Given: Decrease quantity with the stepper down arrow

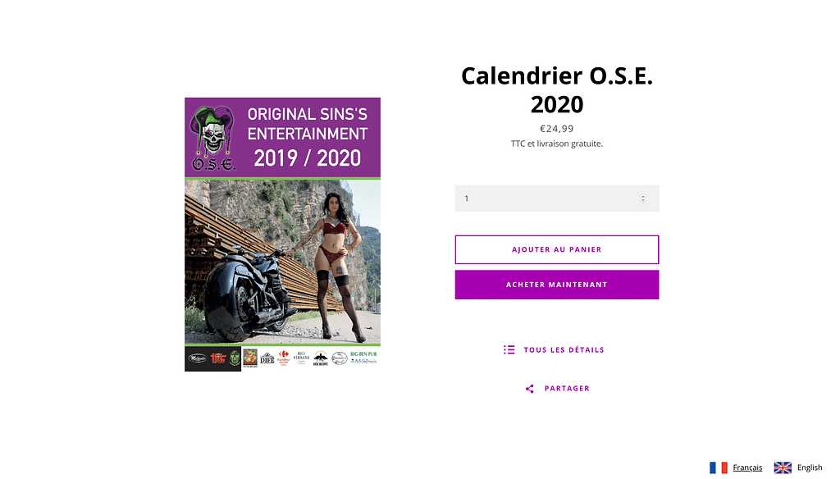Looking at the screenshot, I should 643,201.
